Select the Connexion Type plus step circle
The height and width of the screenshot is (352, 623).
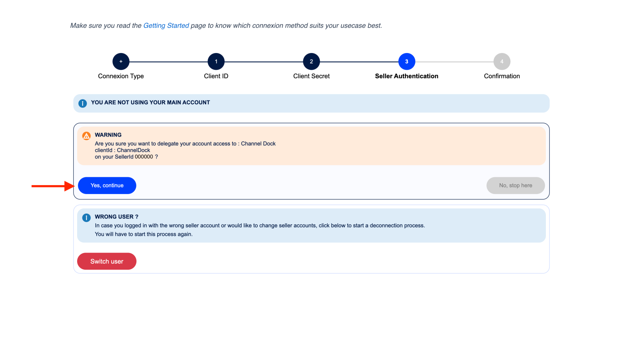pos(121,62)
